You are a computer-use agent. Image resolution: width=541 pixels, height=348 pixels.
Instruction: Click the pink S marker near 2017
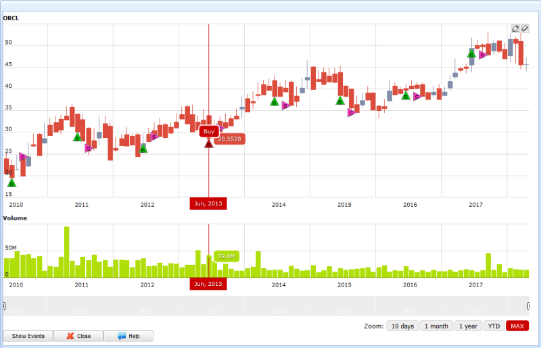click(482, 55)
